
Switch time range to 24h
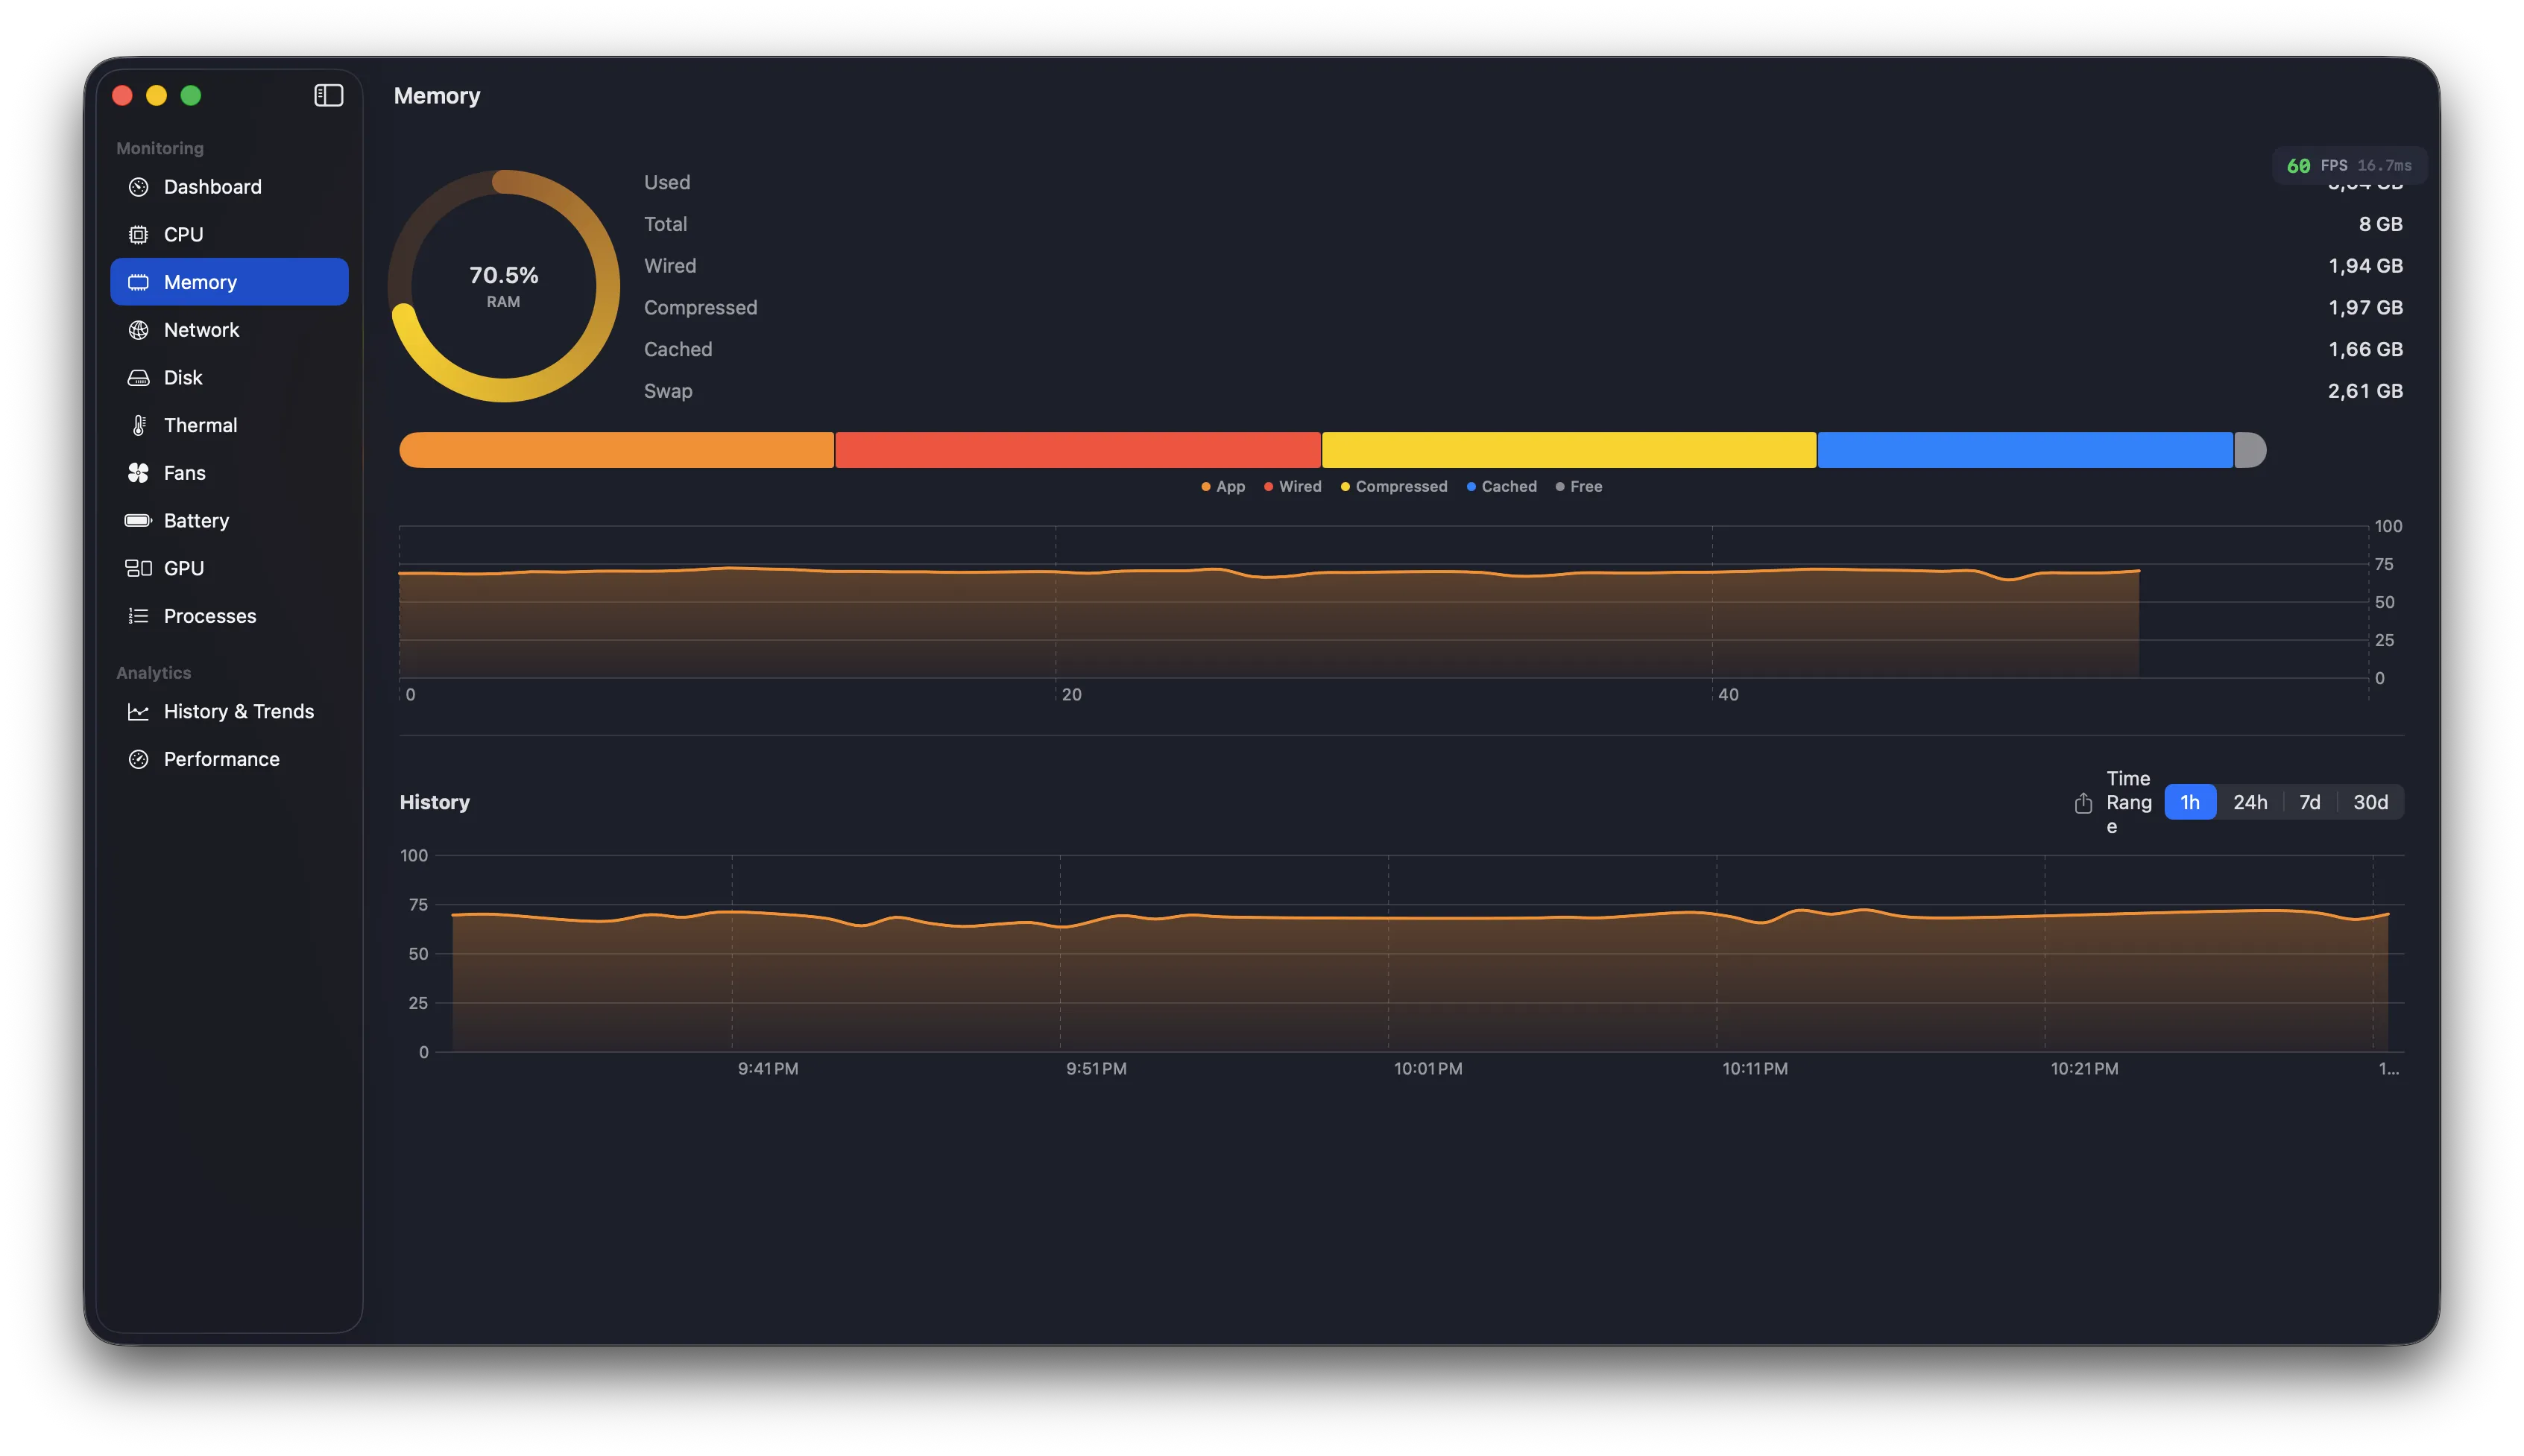point(2251,801)
